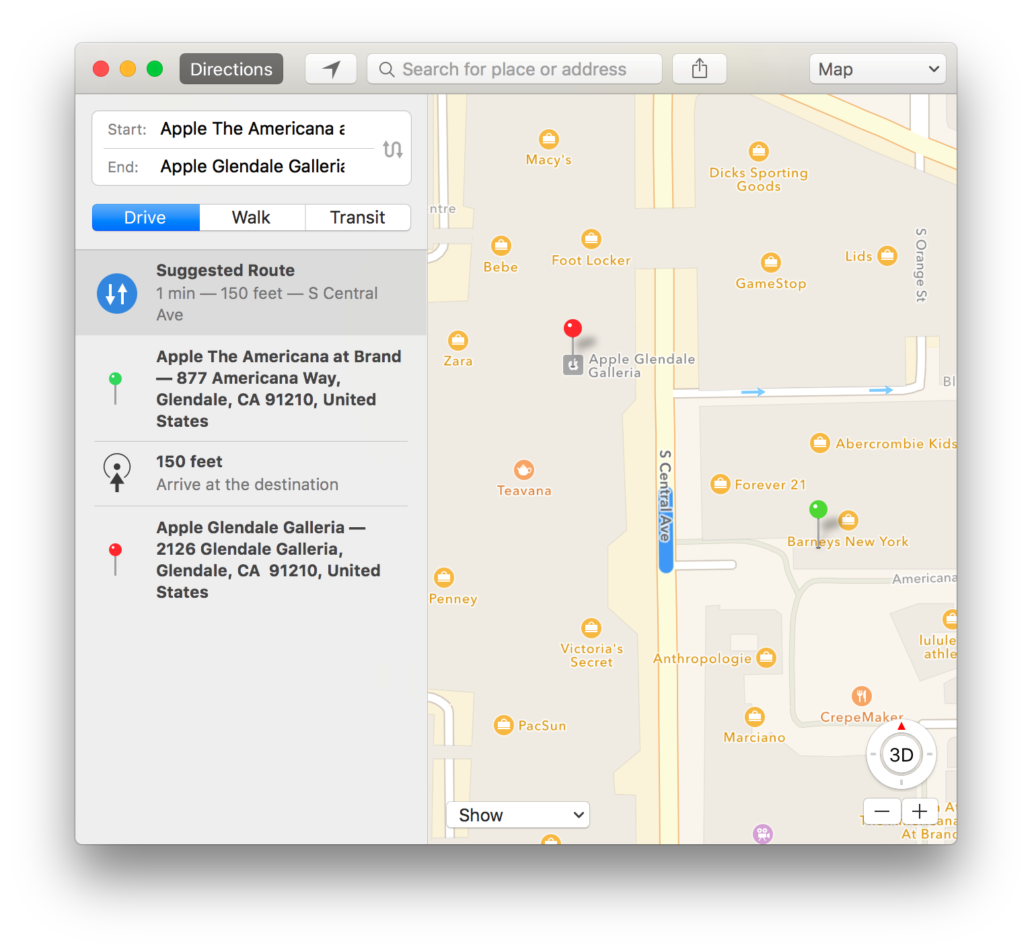Toggle the Directions panel button
Viewport: 1032px width, 952px height.
[x=231, y=69]
